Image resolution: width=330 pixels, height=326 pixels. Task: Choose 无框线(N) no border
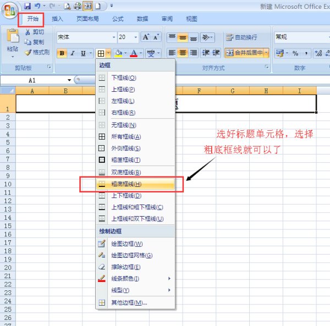tap(135, 125)
